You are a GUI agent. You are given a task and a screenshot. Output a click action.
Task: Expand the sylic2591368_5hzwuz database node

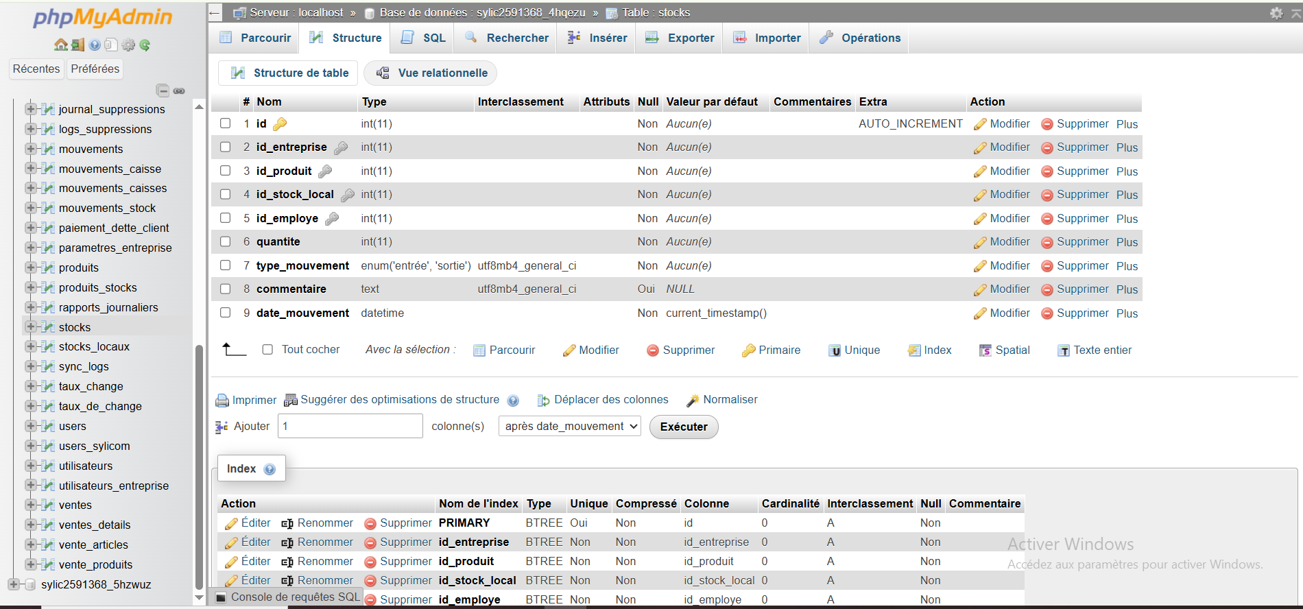(14, 584)
